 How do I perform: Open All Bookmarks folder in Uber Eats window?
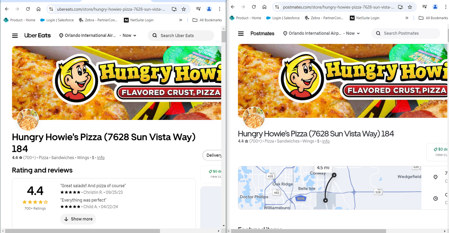tap(207, 20)
